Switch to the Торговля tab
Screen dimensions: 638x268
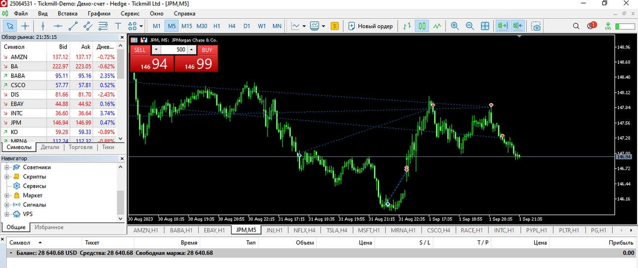coord(81,147)
